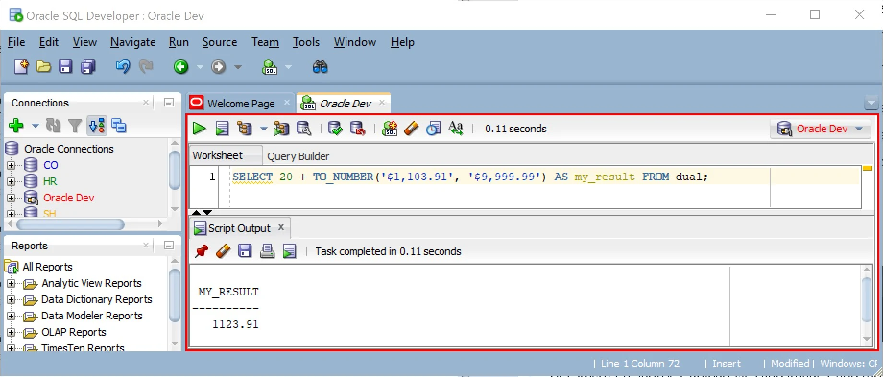Save with the single floppy disk icon
883x377 pixels.
(65, 67)
